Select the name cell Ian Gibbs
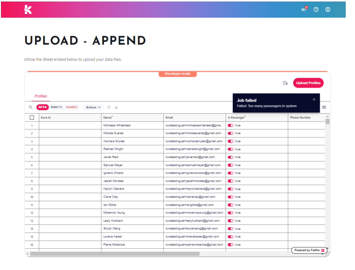This screenshot has height=270, width=355. (132, 205)
